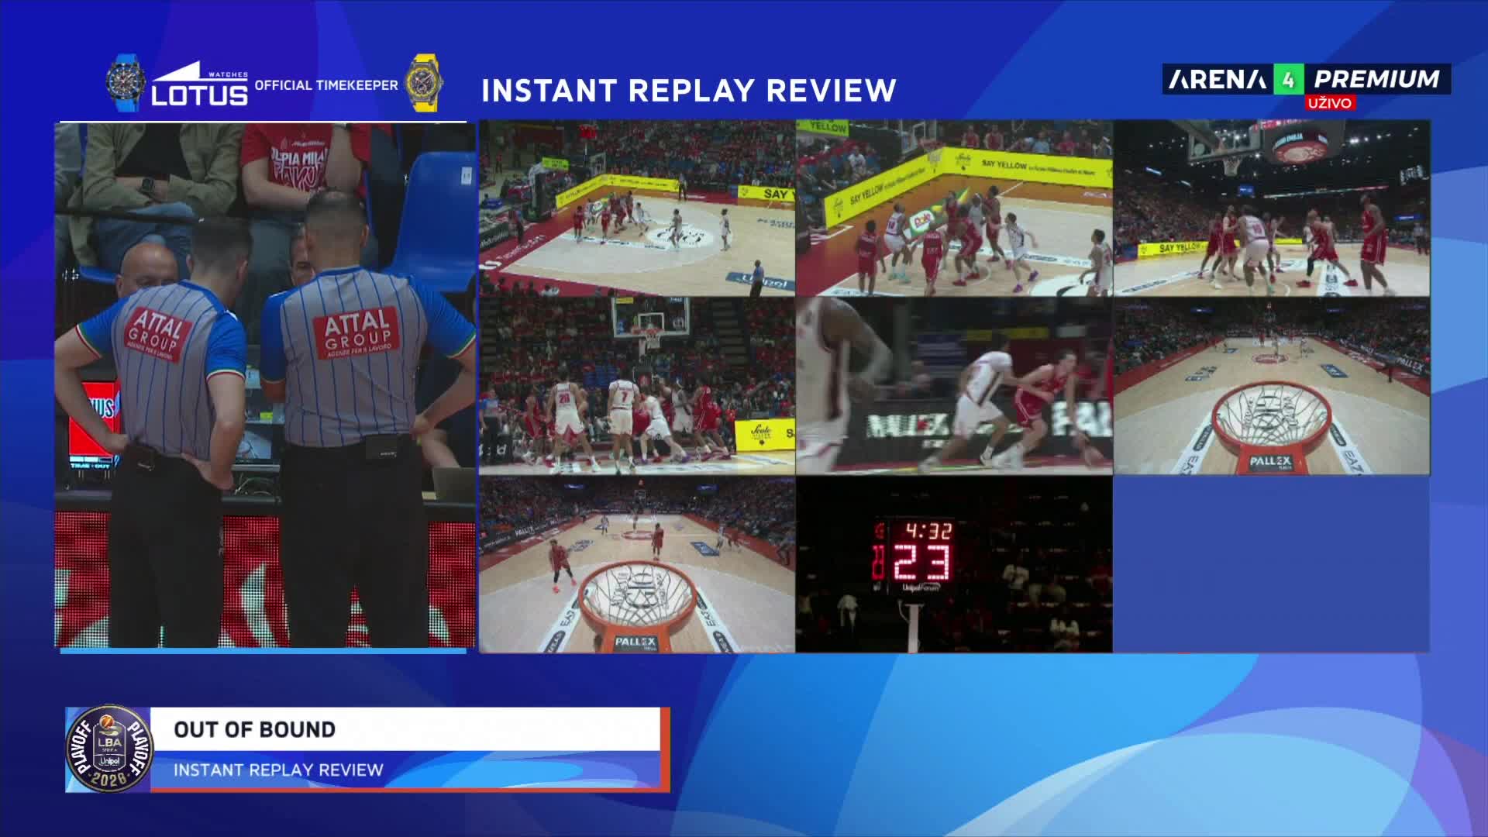Screen dimensions: 1488x837
Task: Click the blue Lotus watch icon
Action: pos(126,83)
